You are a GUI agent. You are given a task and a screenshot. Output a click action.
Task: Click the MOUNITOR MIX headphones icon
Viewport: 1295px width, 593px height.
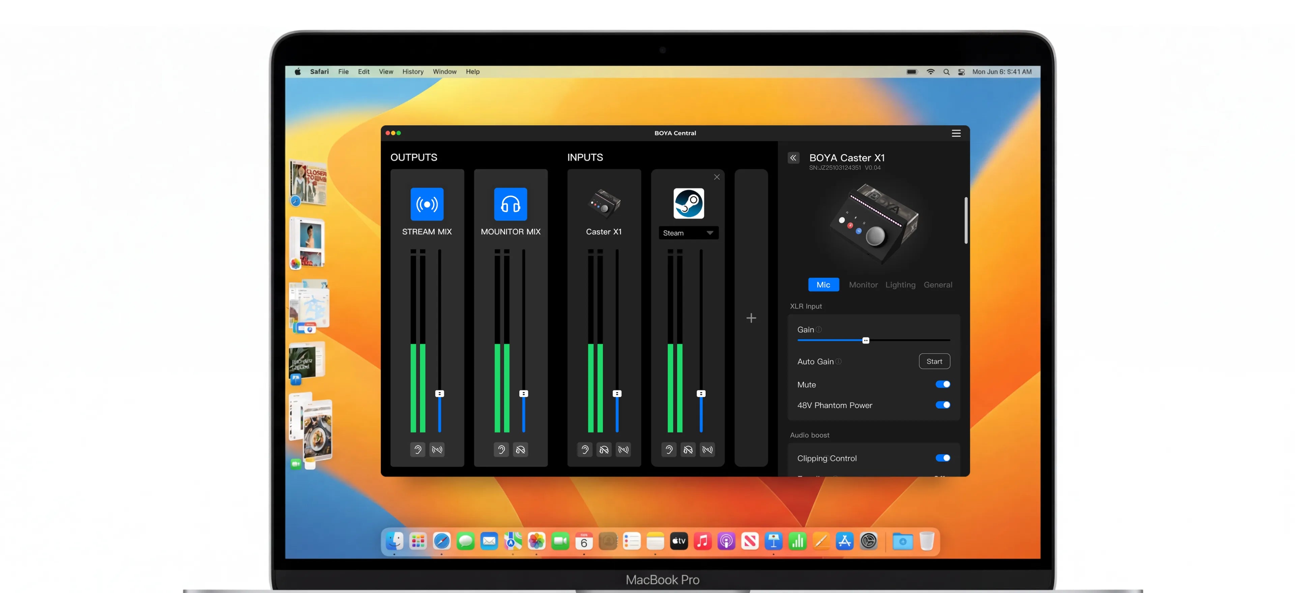[x=510, y=204]
